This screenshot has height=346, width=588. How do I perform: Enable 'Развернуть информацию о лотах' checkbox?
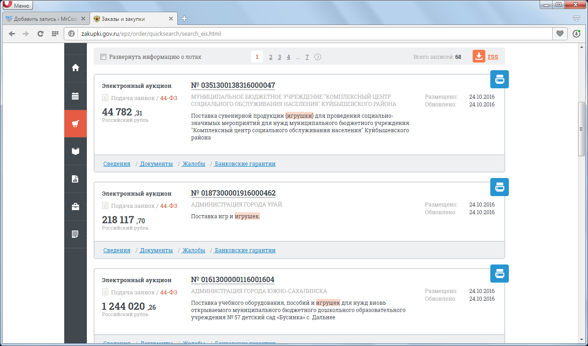(103, 57)
